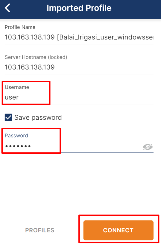Click into the masked Password field

(79, 146)
